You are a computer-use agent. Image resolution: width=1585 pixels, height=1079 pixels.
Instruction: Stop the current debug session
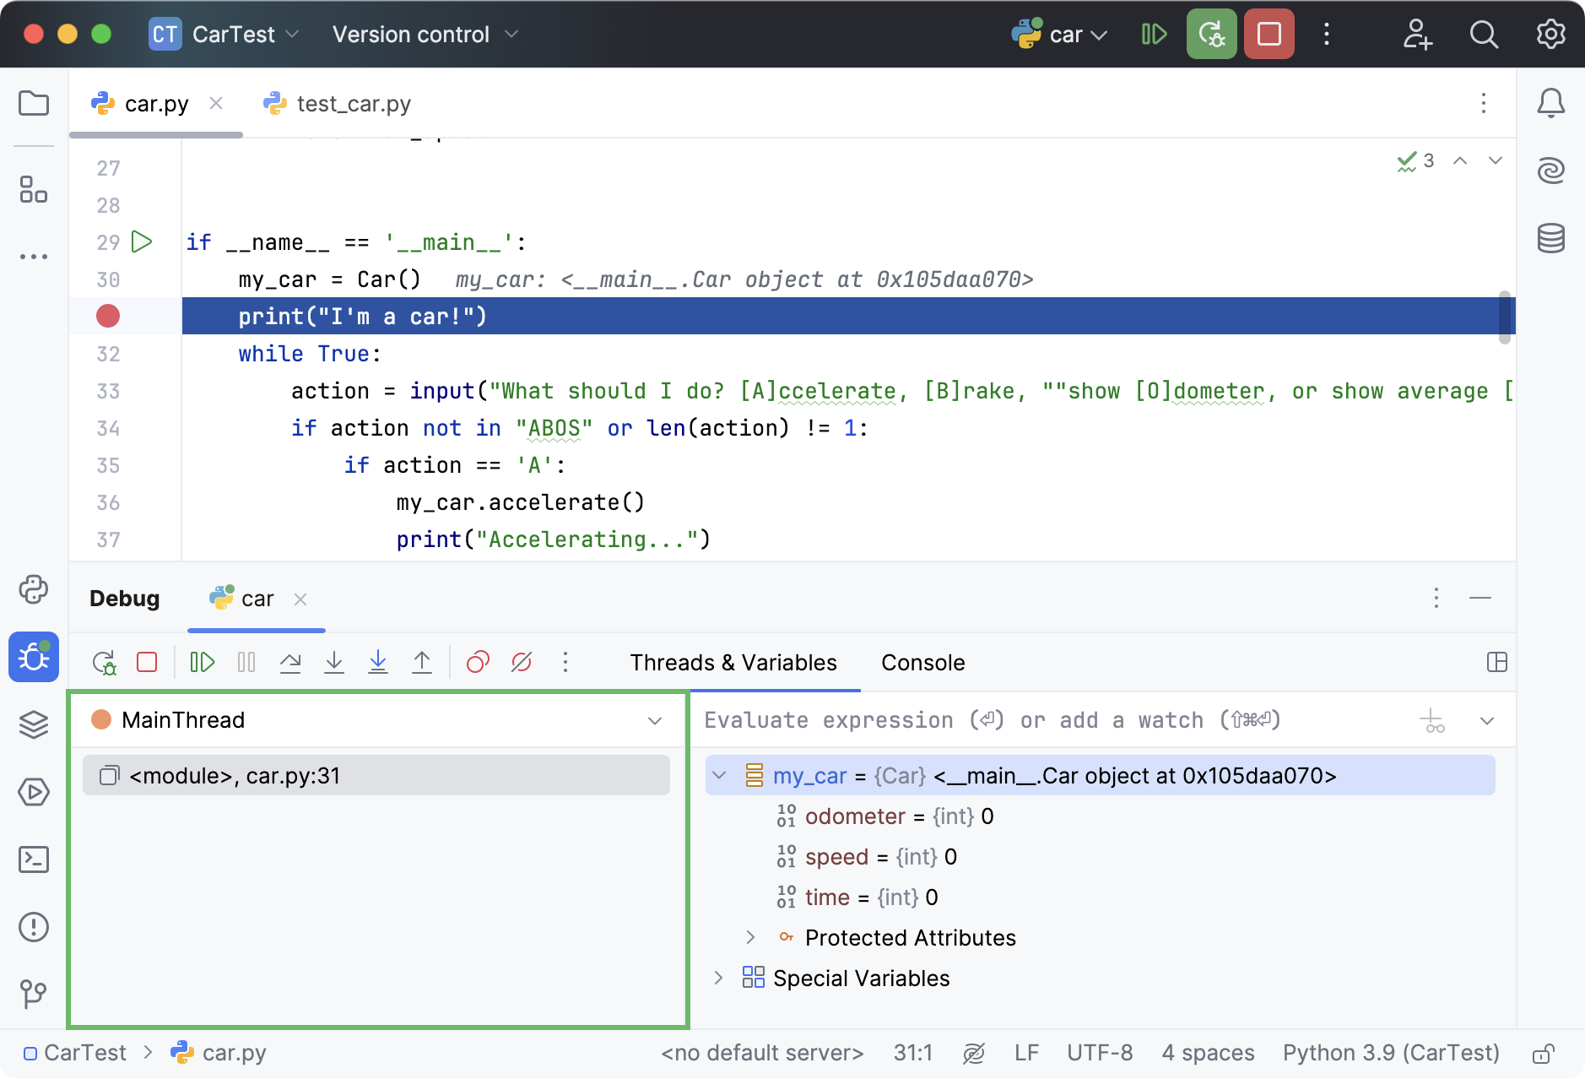point(1269,34)
